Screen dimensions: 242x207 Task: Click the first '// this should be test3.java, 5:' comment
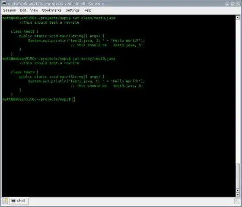point(107,45)
